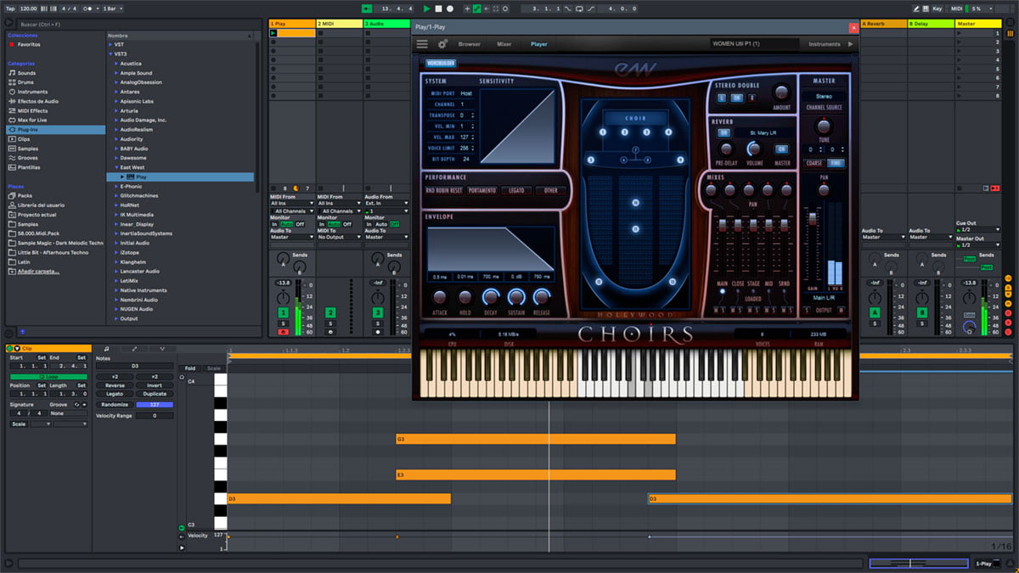Select Master track header
Viewport: 1019px width, 573px height.
click(x=978, y=24)
